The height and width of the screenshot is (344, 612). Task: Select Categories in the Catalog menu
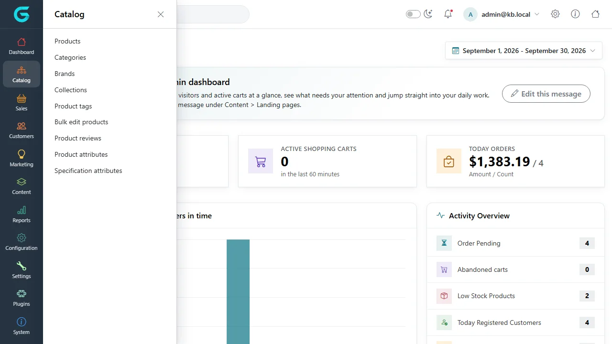click(x=70, y=57)
